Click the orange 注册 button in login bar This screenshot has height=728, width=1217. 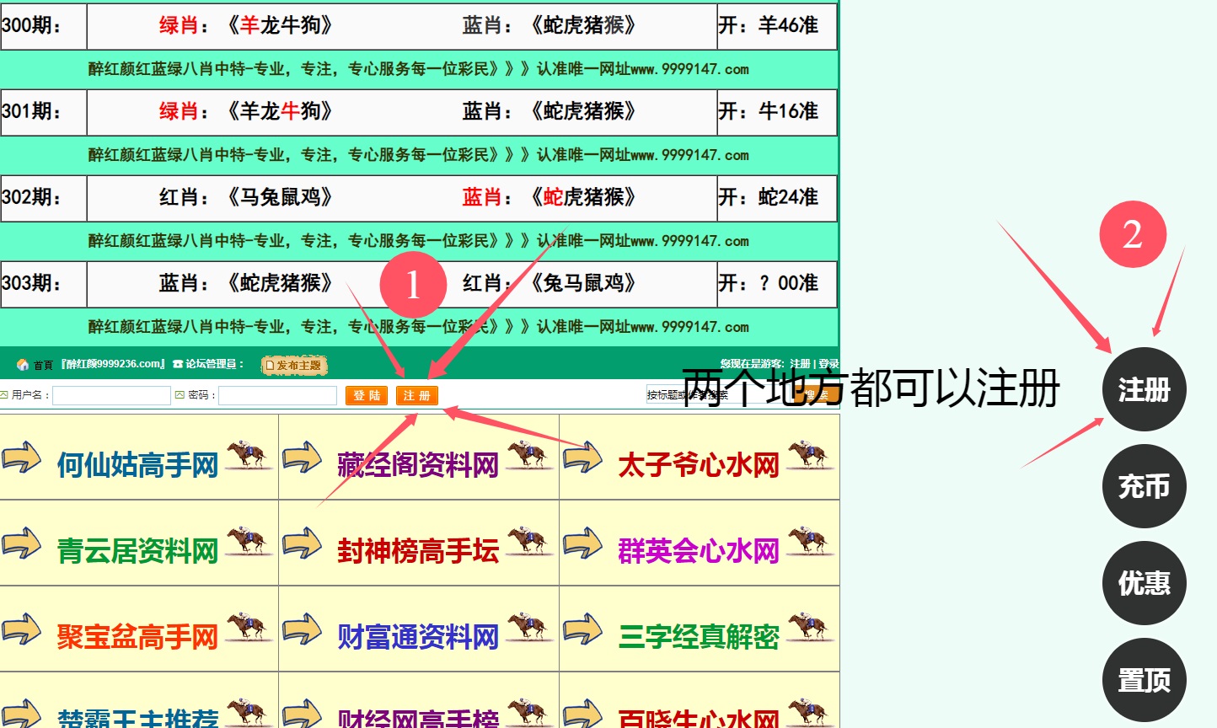[x=416, y=395]
